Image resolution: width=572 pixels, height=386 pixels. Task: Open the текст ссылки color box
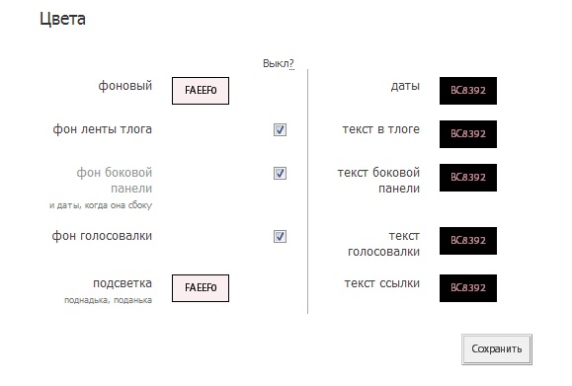468,288
